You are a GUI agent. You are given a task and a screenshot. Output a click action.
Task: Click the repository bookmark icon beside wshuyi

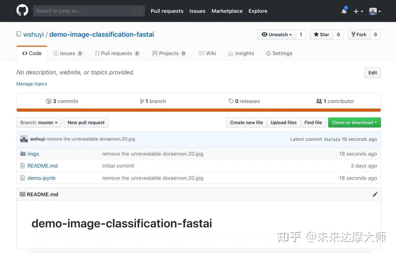point(18,34)
